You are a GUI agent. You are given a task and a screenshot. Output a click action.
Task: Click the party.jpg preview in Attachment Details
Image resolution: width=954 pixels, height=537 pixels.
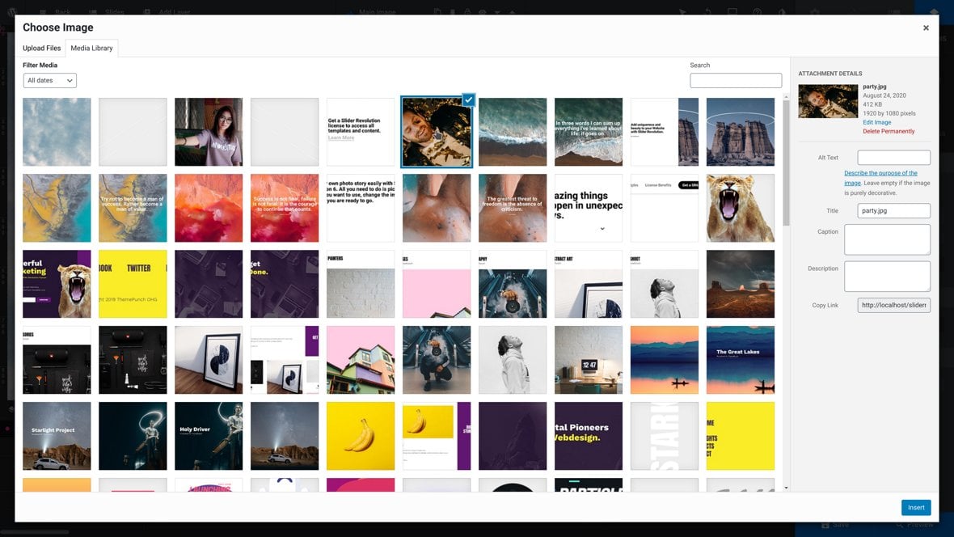tap(828, 101)
